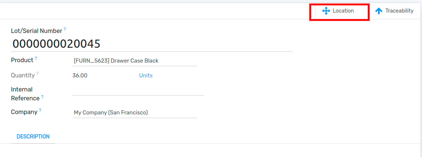Edit the Lot/Serial Number field 0000000020045
Viewport: 422px width, 157px height.
tap(151, 44)
